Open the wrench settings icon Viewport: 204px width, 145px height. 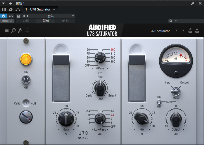pos(20,31)
